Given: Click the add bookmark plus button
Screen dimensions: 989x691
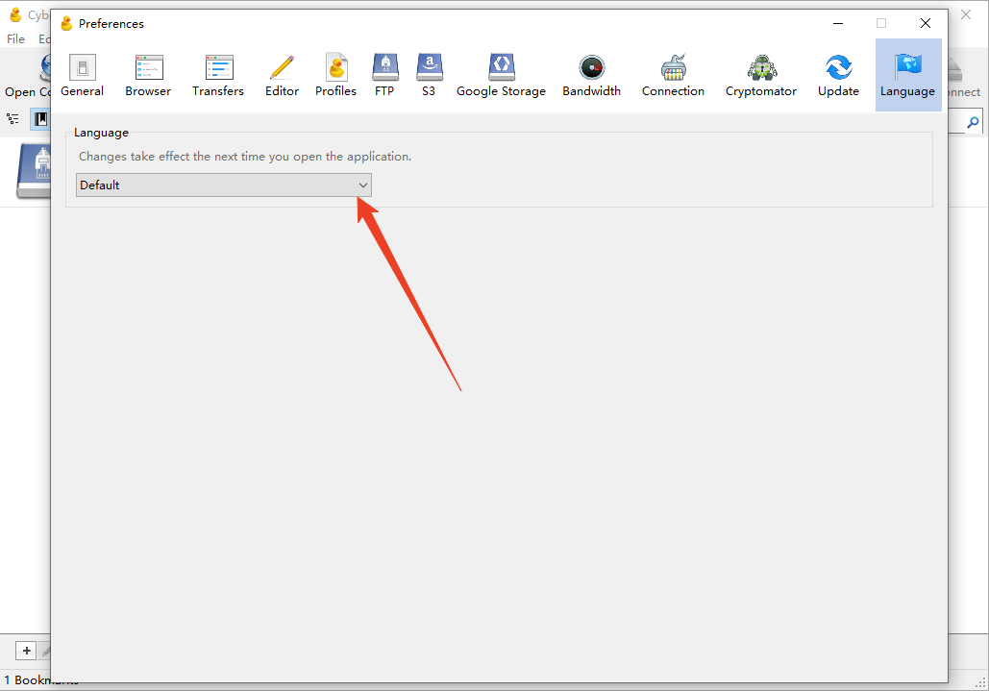Looking at the screenshot, I should (x=27, y=651).
